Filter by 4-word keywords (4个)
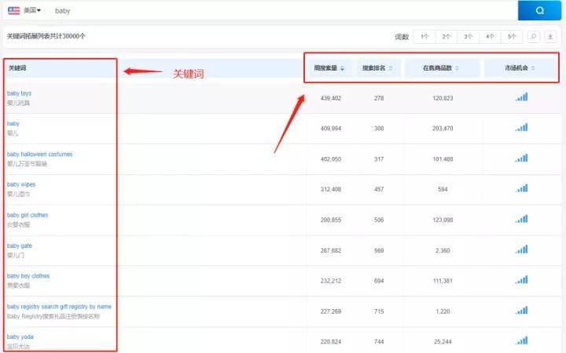566x353 pixels. click(x=490, y=37)
